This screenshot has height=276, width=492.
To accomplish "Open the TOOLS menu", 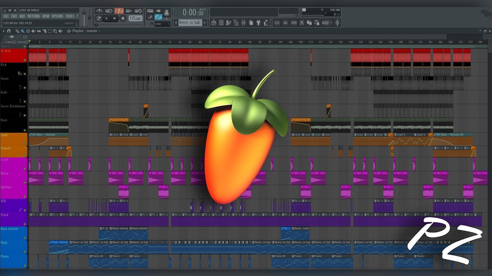I will coord(70,16).
